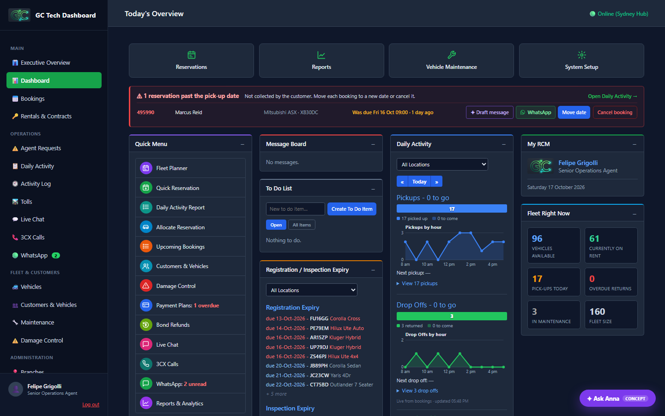Click Live Chat pink bubble icon in Quick Menu
The image size is (665, 416).
point(146,344)
